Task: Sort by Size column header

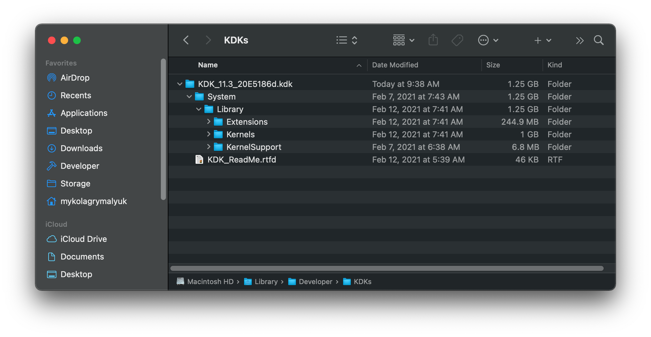Action: tap(493, 65)
